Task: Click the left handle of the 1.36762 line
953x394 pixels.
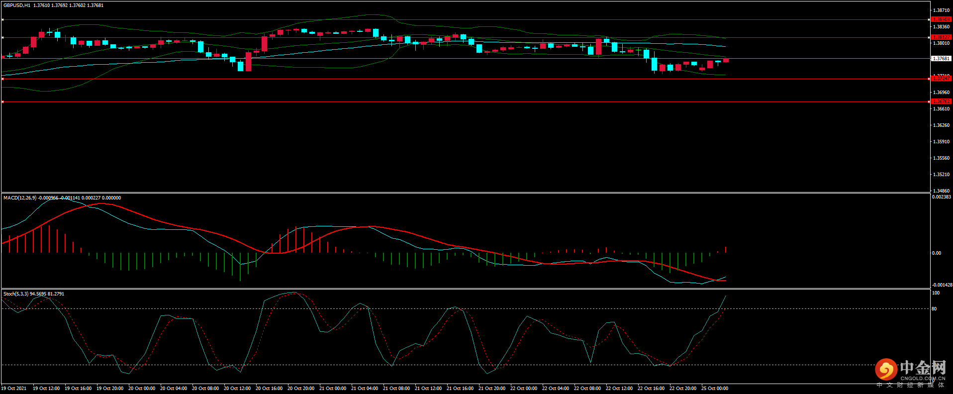Action: click(x=2, y=101)
